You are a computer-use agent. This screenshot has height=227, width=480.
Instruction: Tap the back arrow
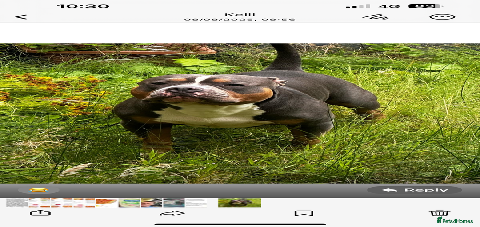[x=21, y=17]
